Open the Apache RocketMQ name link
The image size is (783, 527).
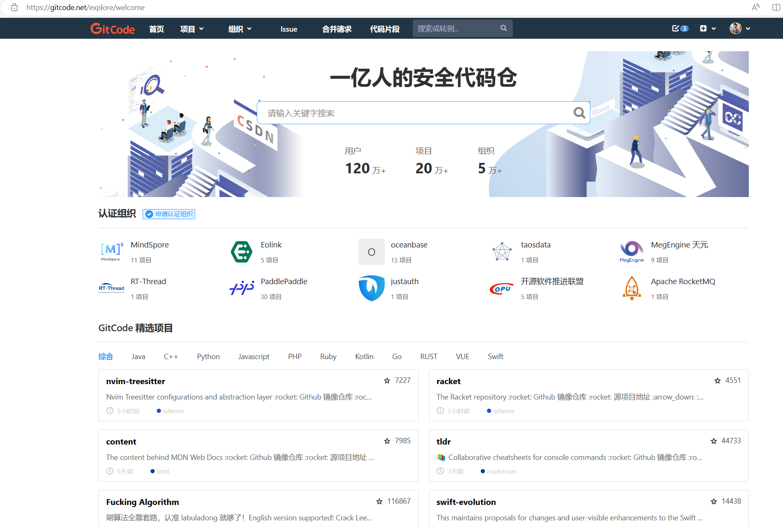[683, 281]
